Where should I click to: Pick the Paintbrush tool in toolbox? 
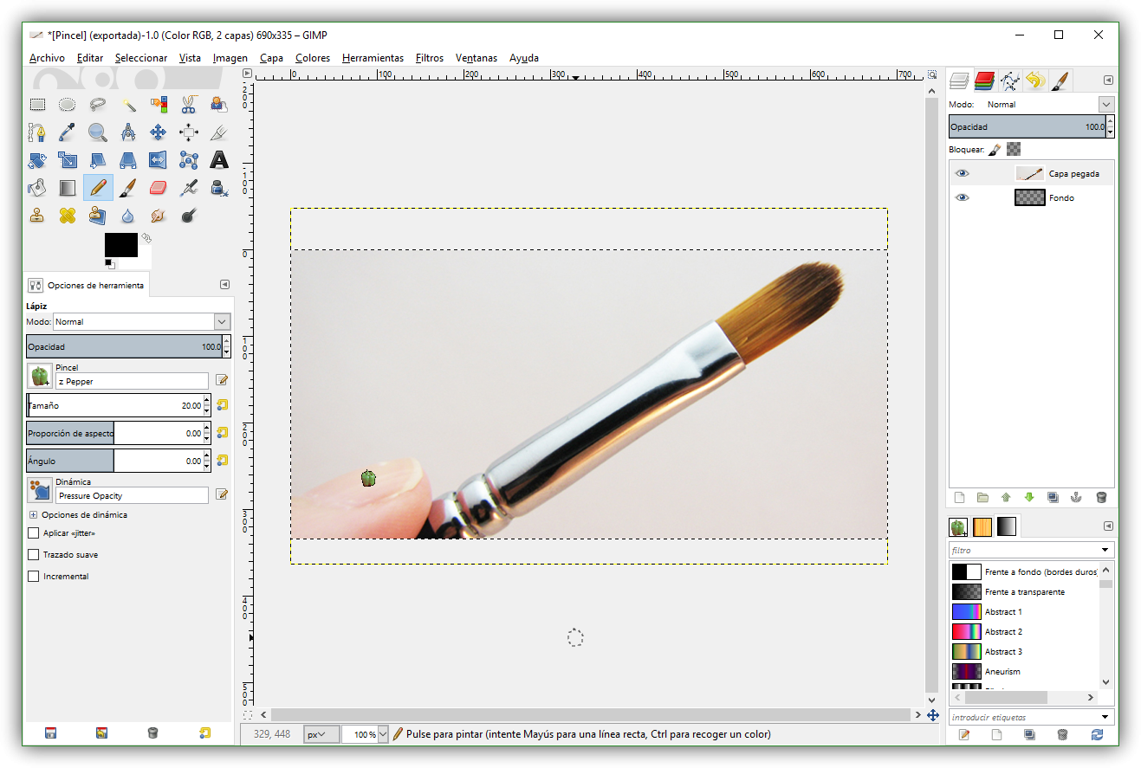(128, 187)
